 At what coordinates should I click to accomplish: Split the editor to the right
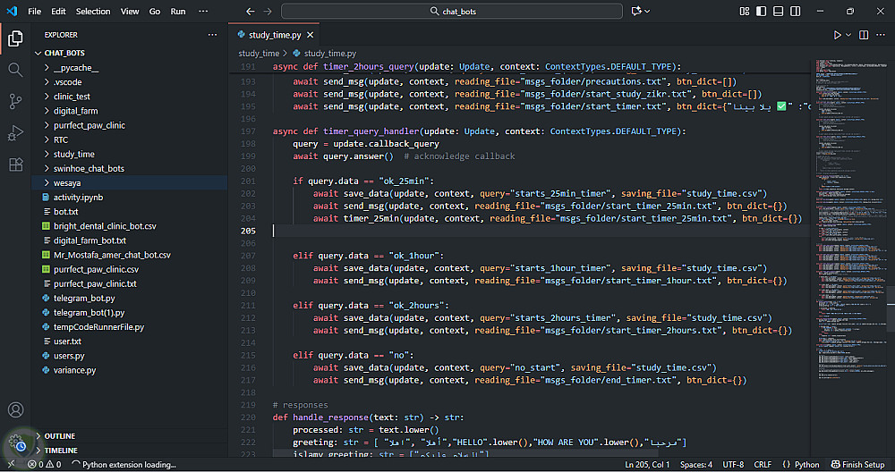864,35
